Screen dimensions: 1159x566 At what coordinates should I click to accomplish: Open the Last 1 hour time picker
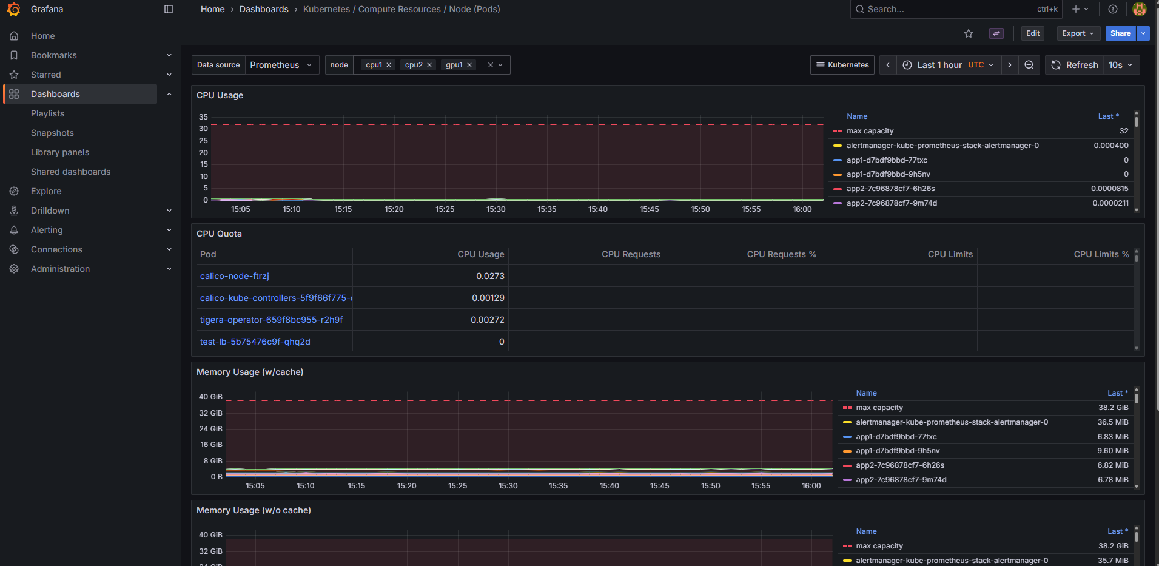[x=949, y=65]
